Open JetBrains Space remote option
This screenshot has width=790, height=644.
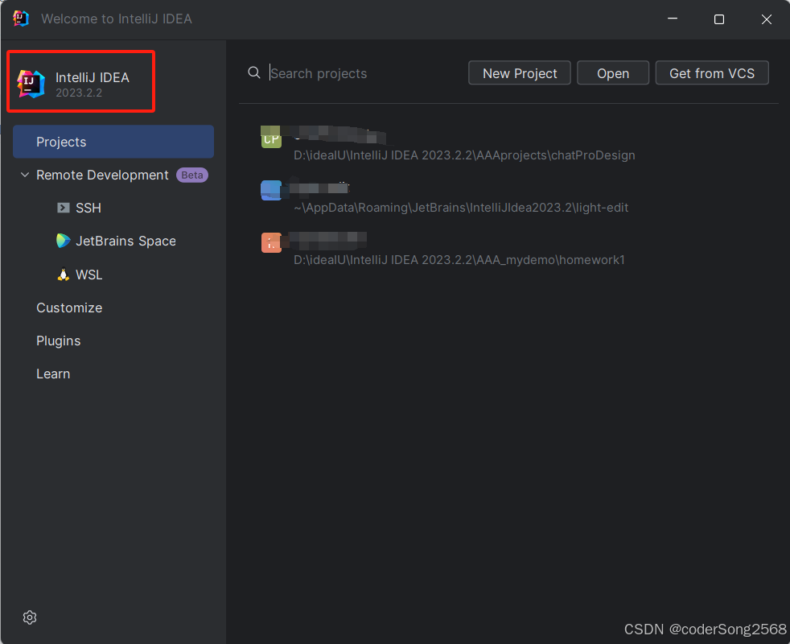[x=125, y=241]
